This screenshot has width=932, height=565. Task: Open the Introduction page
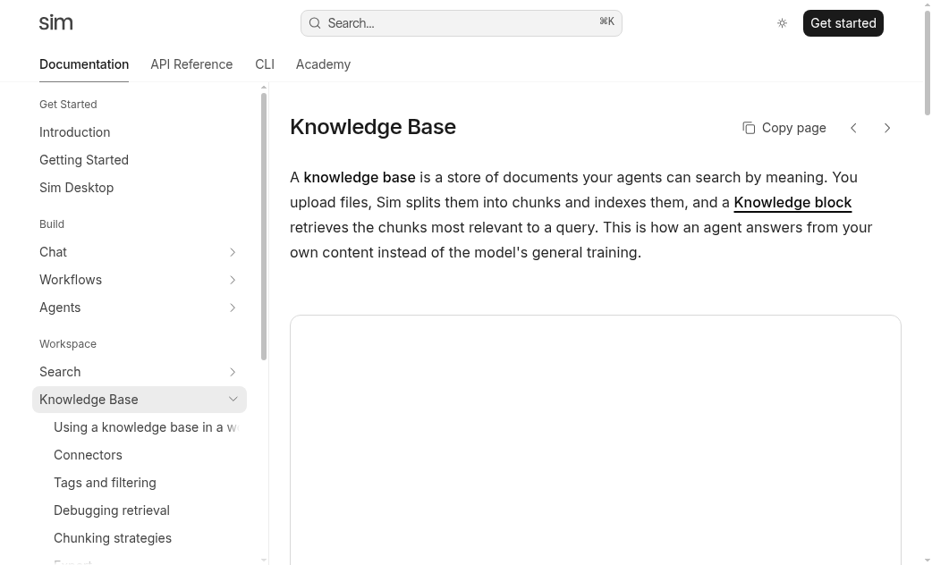75,132
